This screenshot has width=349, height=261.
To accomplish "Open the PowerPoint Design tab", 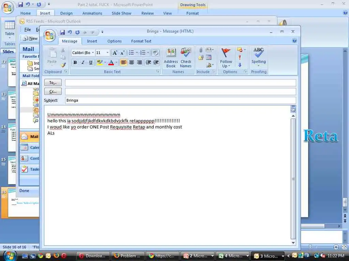I will 66,13.
